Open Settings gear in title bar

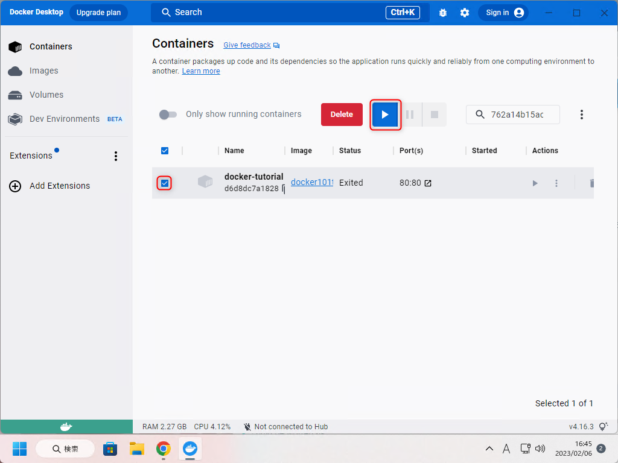[465, 13]
